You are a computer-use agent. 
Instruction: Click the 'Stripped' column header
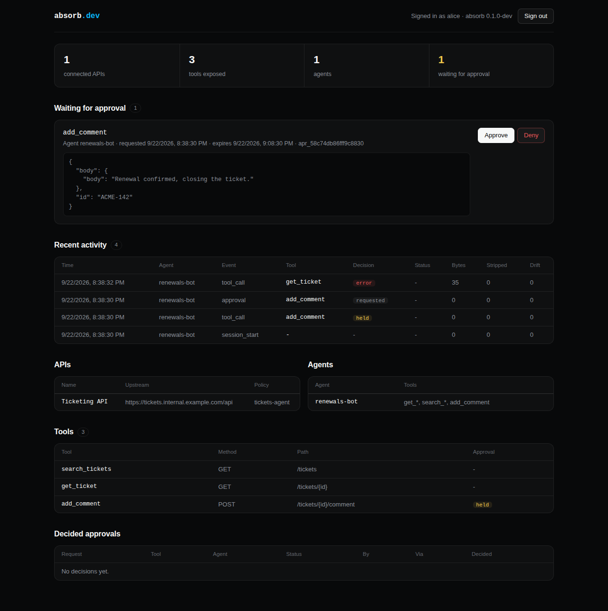[x=497, y=266]
